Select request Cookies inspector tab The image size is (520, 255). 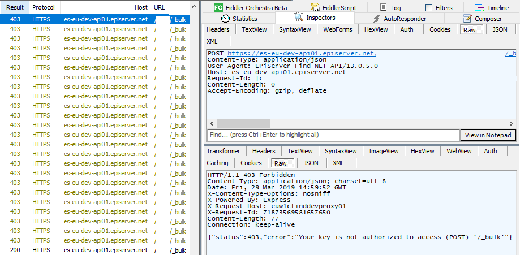tap(440, 29)
